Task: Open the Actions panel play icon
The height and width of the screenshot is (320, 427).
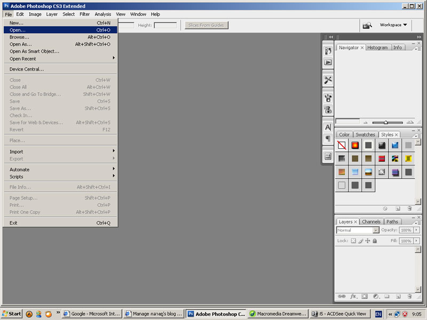Action: pyautogui.click(x=328, y=62)
